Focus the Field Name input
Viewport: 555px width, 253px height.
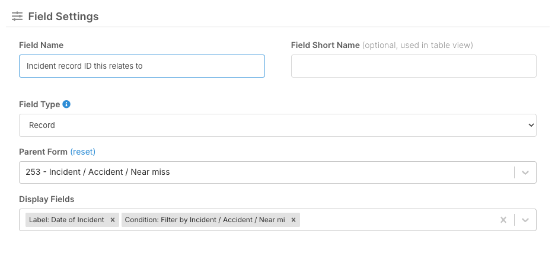142,66
